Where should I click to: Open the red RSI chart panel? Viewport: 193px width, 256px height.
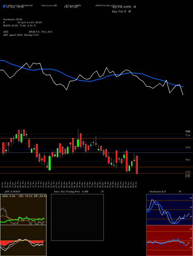coord(169,240)
